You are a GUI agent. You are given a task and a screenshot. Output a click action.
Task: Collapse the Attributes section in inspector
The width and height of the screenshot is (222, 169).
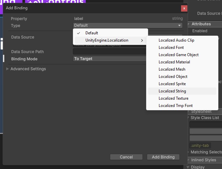click(x=189, y=24)
